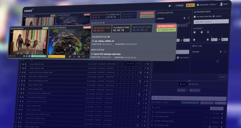Delete the uploaded Picture with trash icon
The image size is (241, 128).
coord(221,52)
